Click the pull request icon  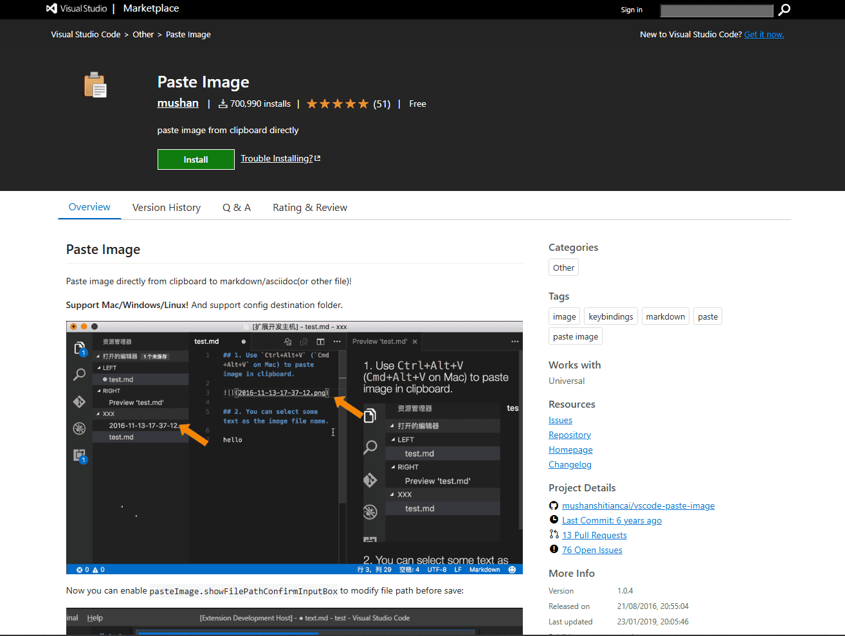pyautogui.click(x=554, y=534)
